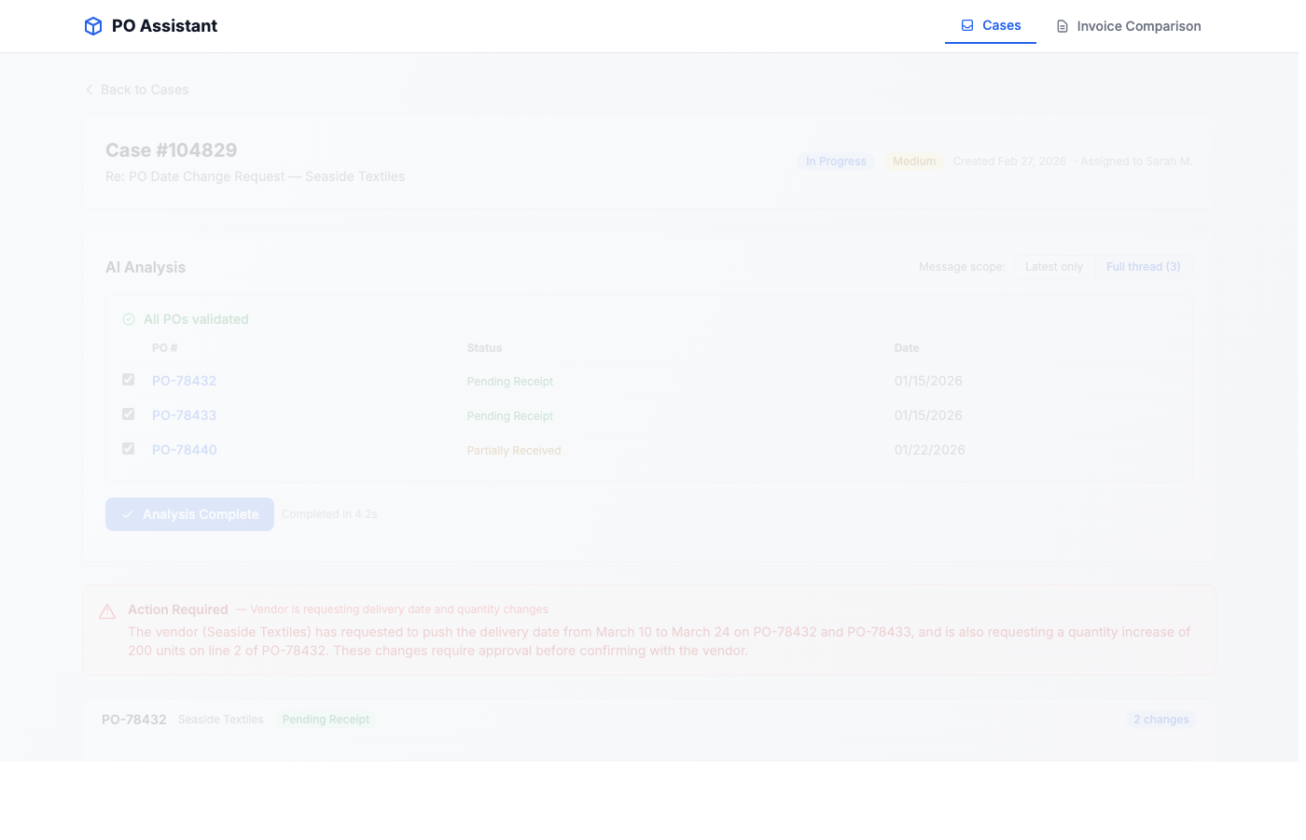The height and width of the screenshot is (840, 1306).
Task: Click the green check icon beside All POs validated
Action: [129, 319]
